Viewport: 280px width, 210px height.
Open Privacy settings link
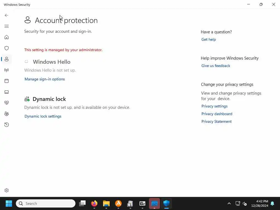pos(214,106)
